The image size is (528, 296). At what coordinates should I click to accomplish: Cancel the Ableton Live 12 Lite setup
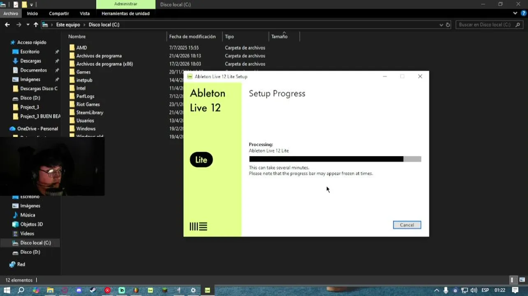(x=407, y=225)
